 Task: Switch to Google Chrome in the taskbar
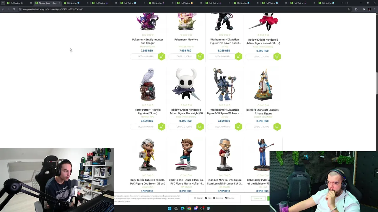189,208
